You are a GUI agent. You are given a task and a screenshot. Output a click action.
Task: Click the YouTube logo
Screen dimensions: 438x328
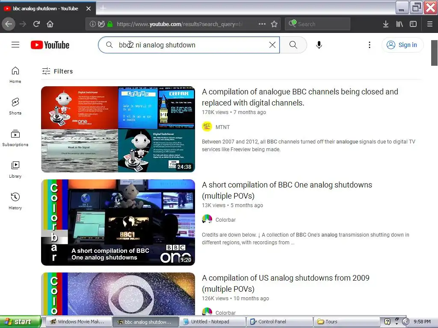click(50, 45)
